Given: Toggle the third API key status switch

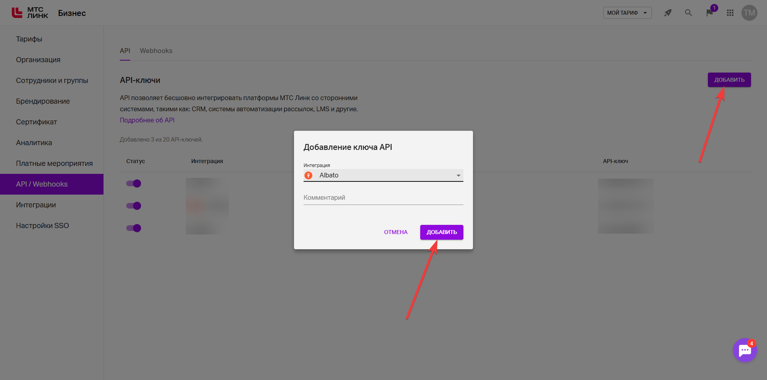Looking at the screenshot, I should (x=134, y=228).
